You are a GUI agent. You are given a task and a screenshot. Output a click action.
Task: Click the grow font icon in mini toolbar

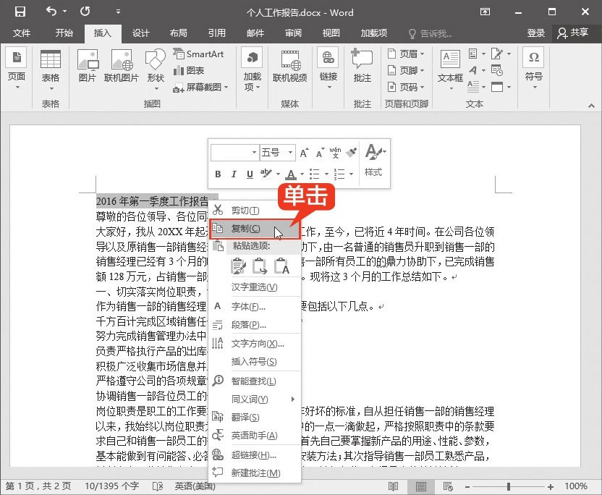click(305, 153)
